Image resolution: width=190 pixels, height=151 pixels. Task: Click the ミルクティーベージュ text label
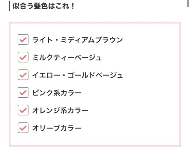coord(67,57)
